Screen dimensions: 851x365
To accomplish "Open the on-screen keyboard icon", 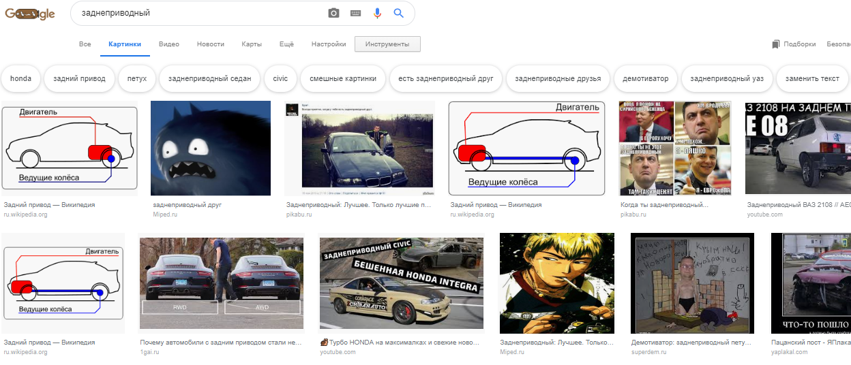I will [355, 13].
